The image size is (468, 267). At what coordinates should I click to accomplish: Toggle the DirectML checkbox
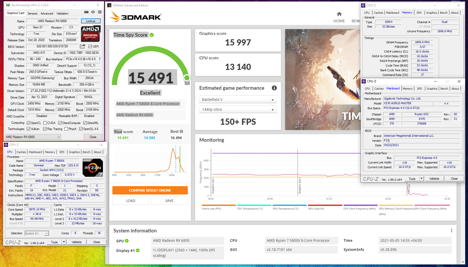[x=85, y=123]
